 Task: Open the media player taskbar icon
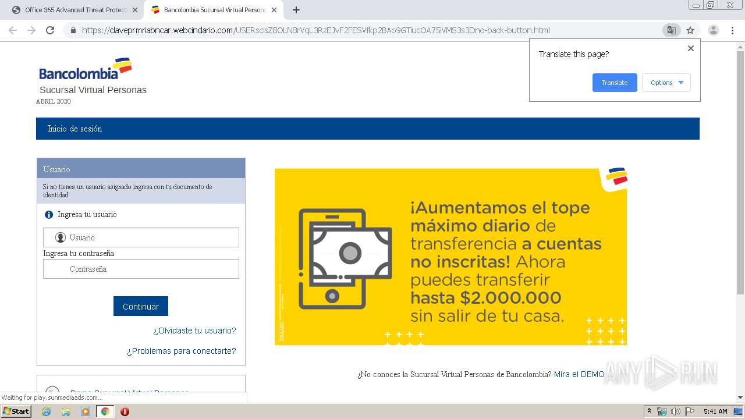tap(86, 411)
